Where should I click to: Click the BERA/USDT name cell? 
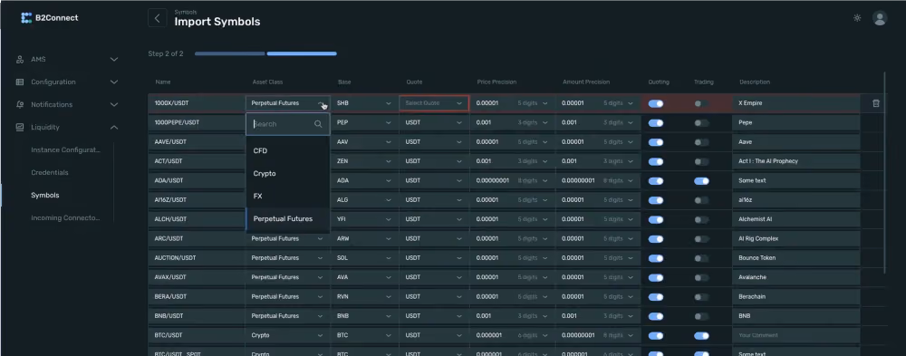[x=197, y=296]
